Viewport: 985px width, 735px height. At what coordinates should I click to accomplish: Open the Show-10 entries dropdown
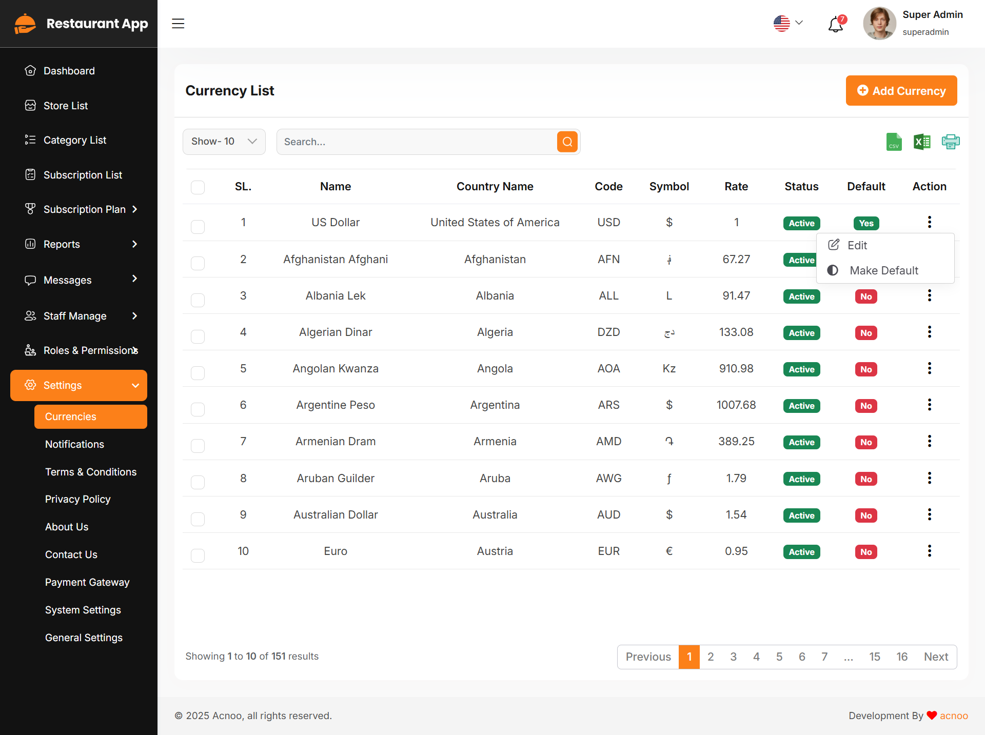coord(224,142)
